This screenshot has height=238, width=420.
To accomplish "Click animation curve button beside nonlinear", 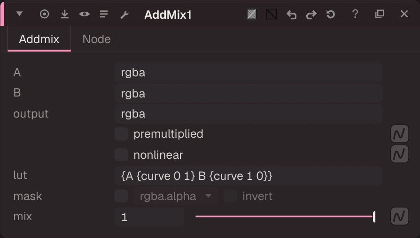I will pos(399,154).
